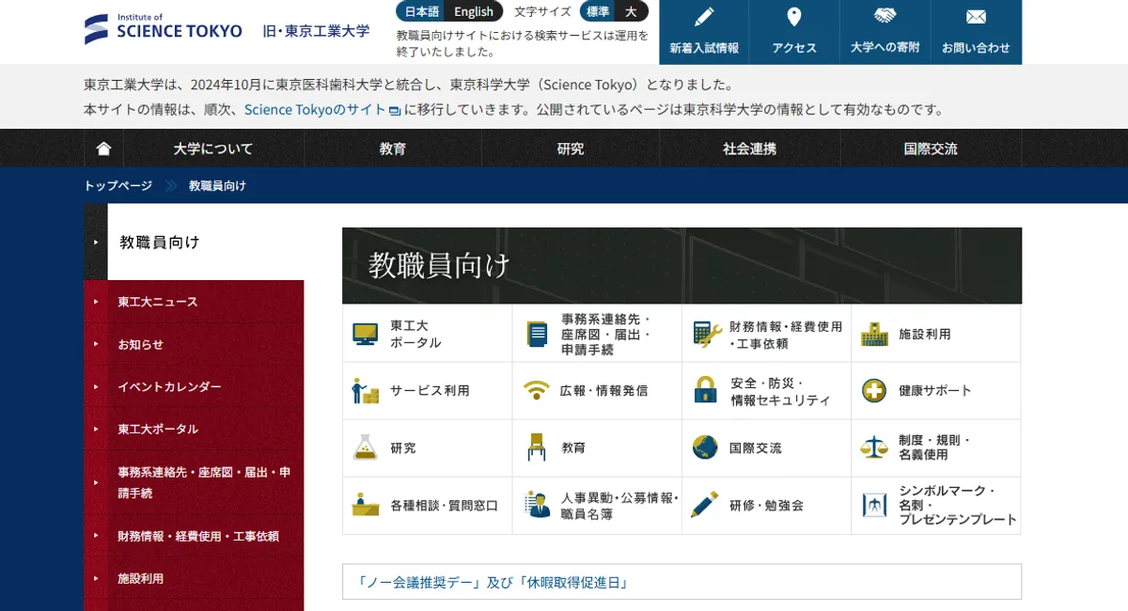The height and width of the screenshot is (611, 1128).
Task: Click the map pin アクセス icon
Action: [x=793, y=17]
